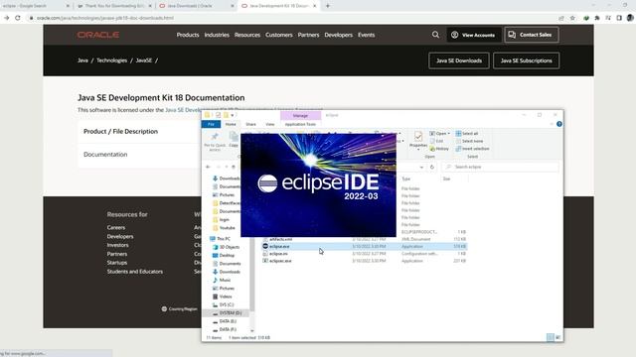The height and width of the screenshot is (357, 636).
Task: Open the Explorer File tab
Action: 211,124
